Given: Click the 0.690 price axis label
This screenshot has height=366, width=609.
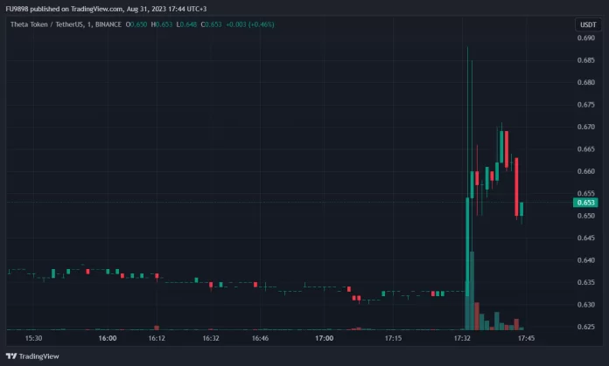Looking at the screenshot, I should pos(585,38).
